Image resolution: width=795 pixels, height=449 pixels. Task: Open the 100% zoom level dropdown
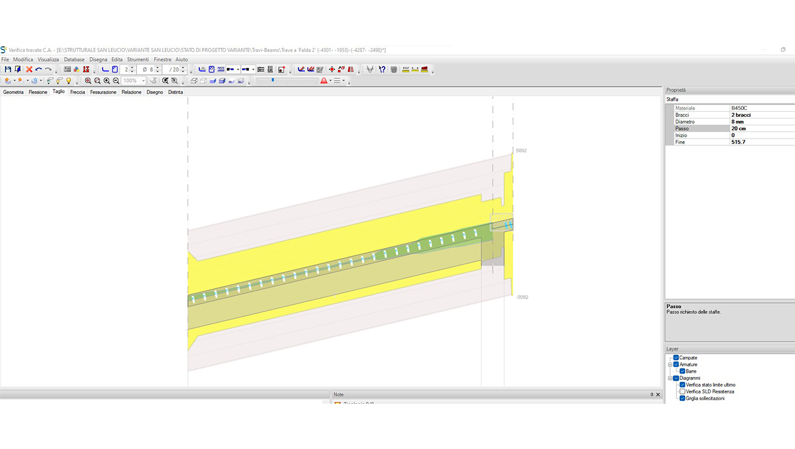(144, 81)
